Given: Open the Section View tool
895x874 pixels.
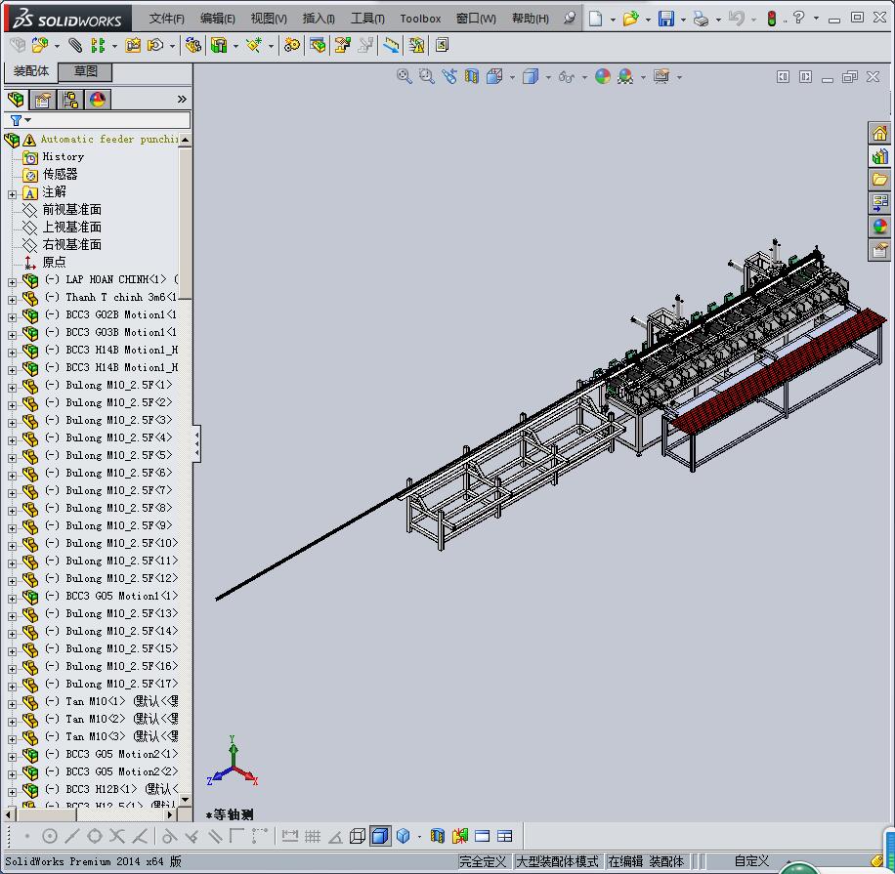Looking at the screenshot, I should point(472,76).
